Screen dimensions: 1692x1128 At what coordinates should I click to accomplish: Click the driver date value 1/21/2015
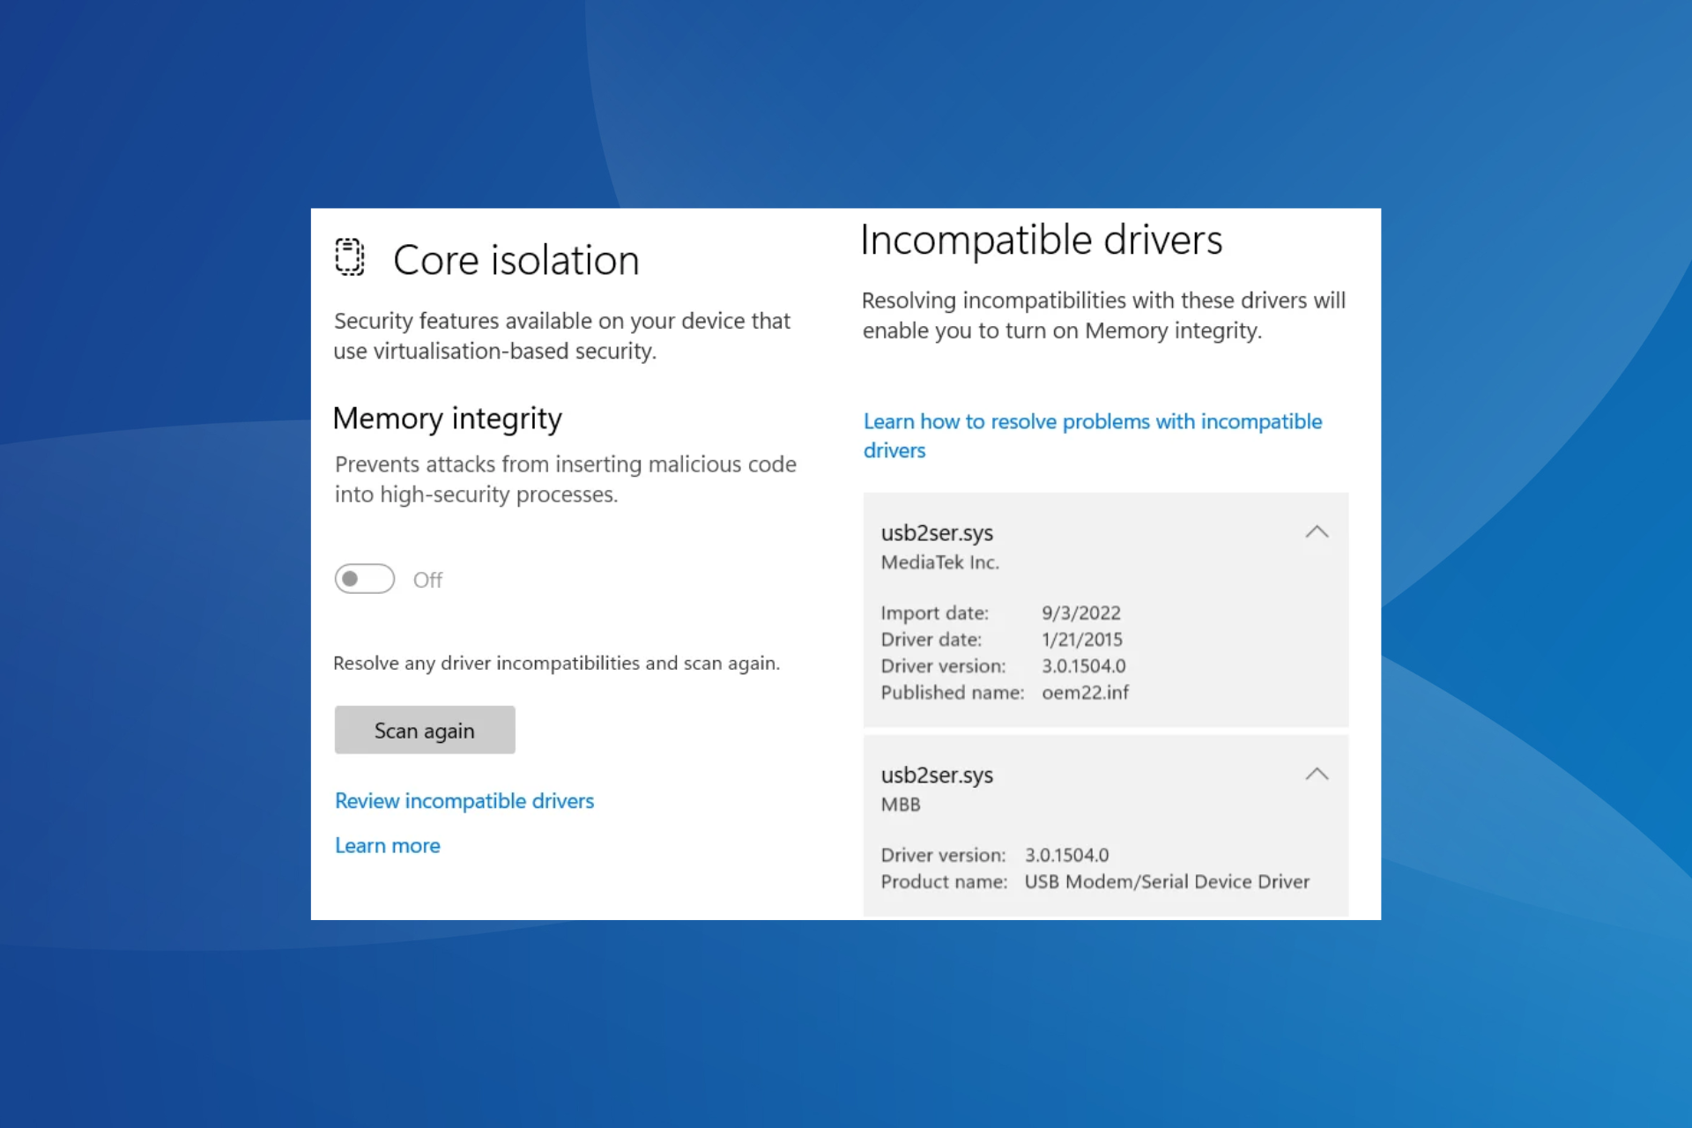point(1082,639)
